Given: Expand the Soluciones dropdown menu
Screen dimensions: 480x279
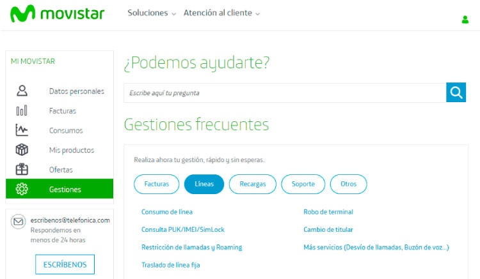Looking at the screenshot, I should click(x=152, y=13).
